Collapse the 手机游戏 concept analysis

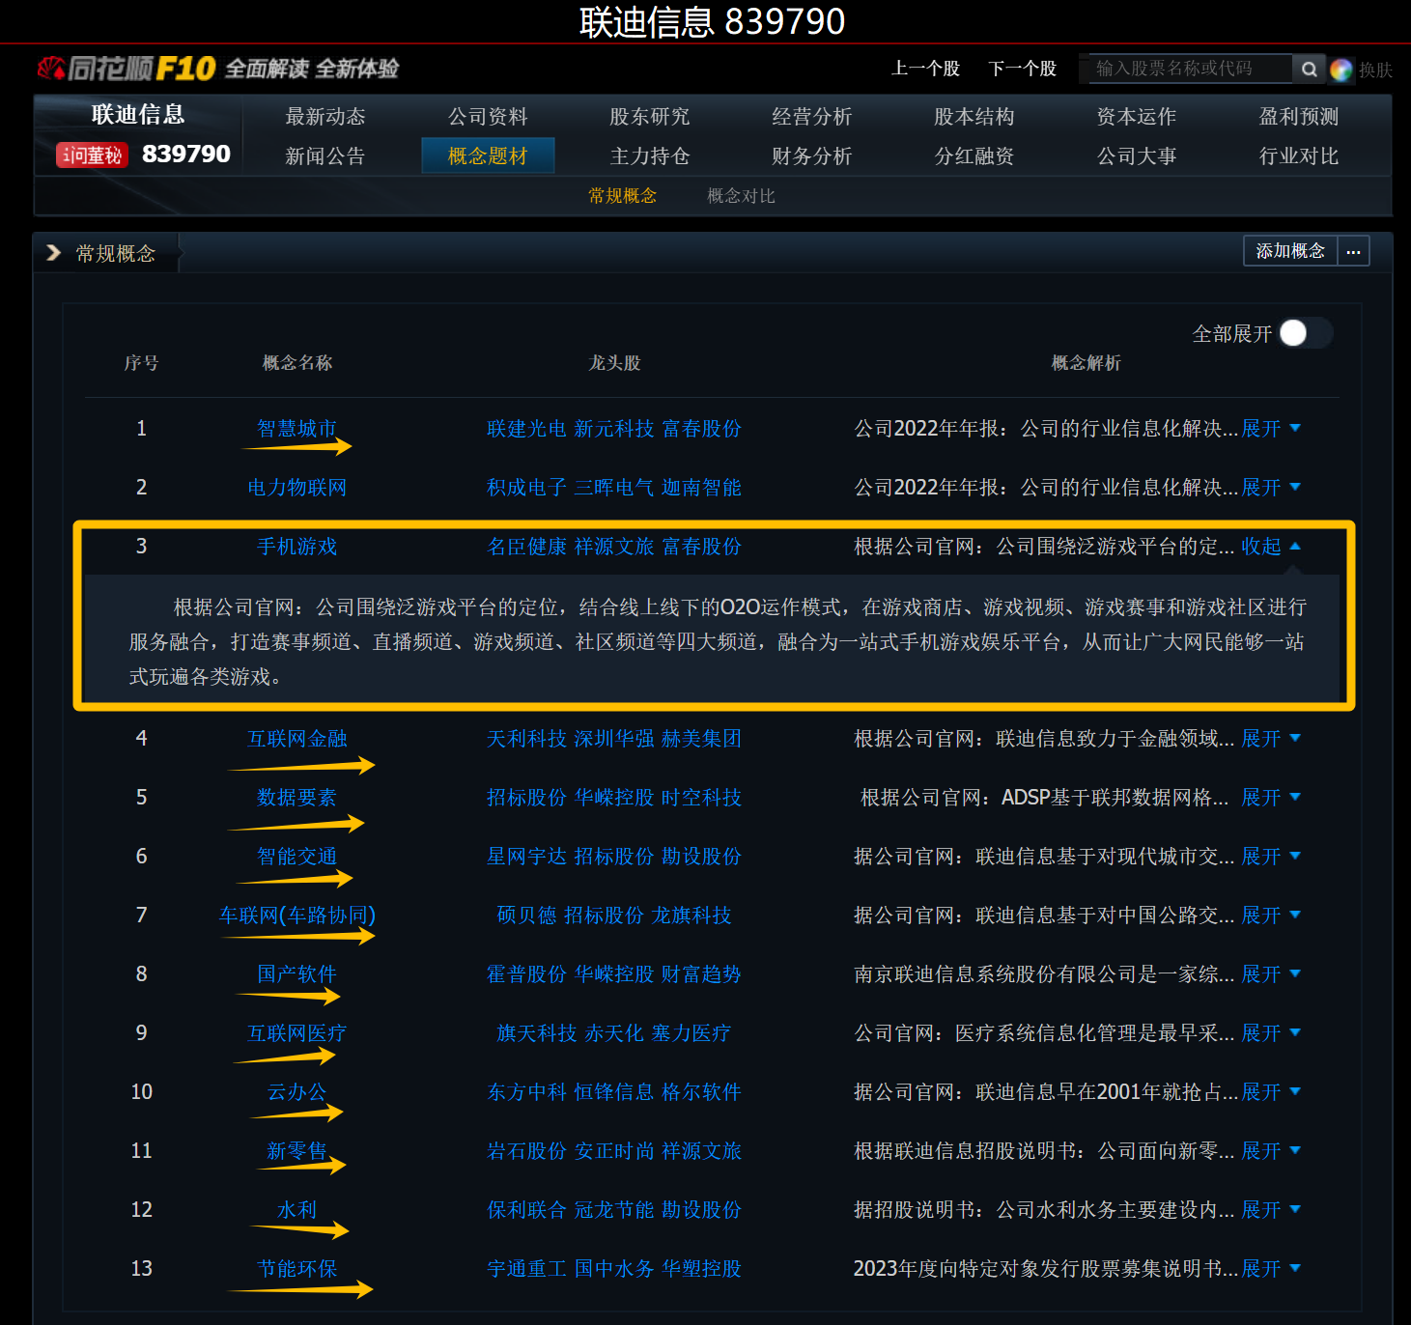[x=1271, y=547]
